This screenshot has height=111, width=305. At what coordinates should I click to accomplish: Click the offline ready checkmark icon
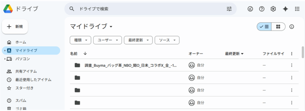[250, 9]
